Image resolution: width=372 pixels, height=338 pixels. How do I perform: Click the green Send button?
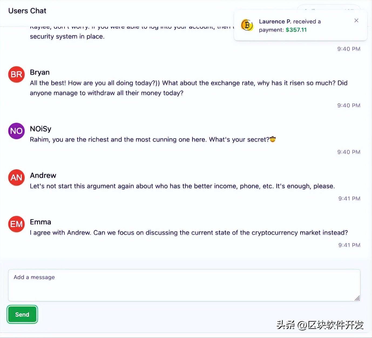[22, 314]
